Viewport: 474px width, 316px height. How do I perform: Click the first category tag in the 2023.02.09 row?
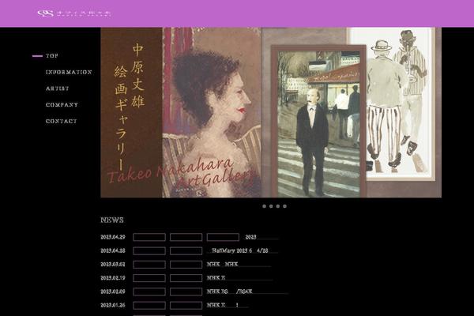[149, 292]
